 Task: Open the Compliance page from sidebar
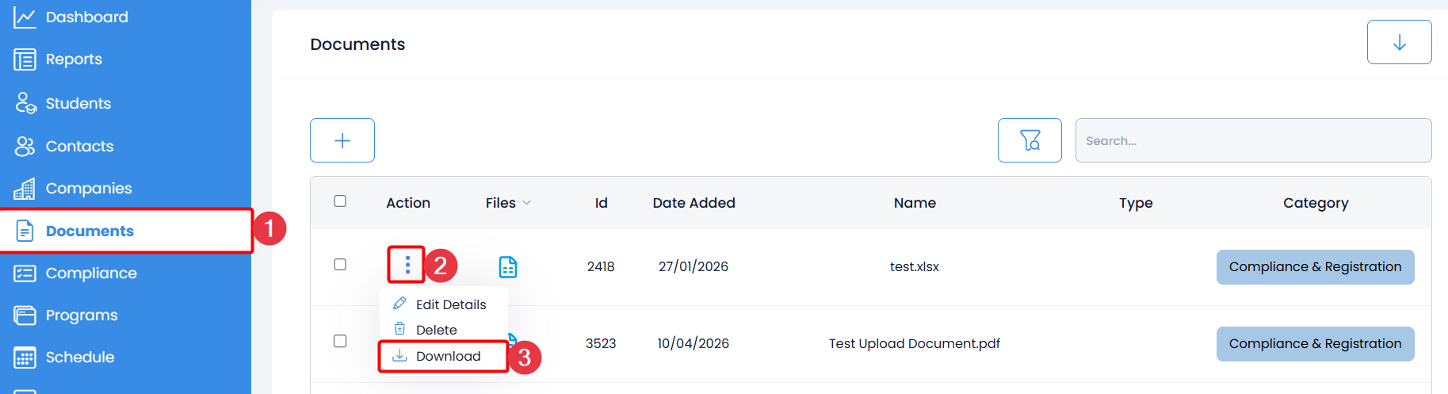[x=90, y=274]
